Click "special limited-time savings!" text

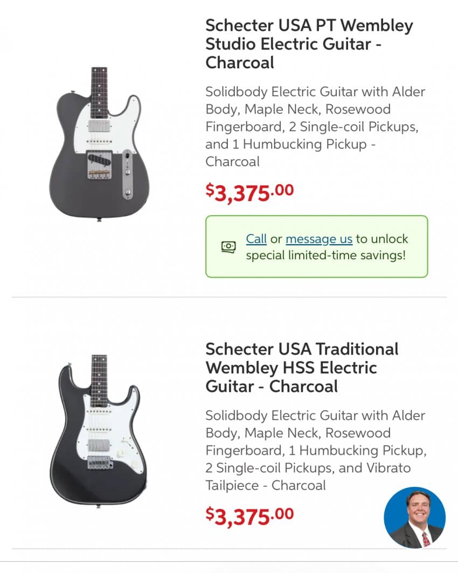326,255
